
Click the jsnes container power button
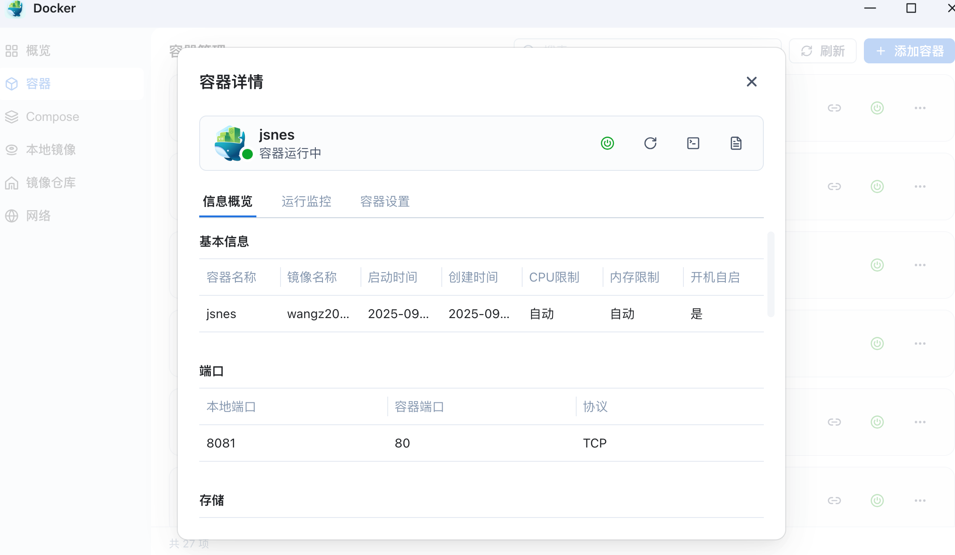[607, 143]
